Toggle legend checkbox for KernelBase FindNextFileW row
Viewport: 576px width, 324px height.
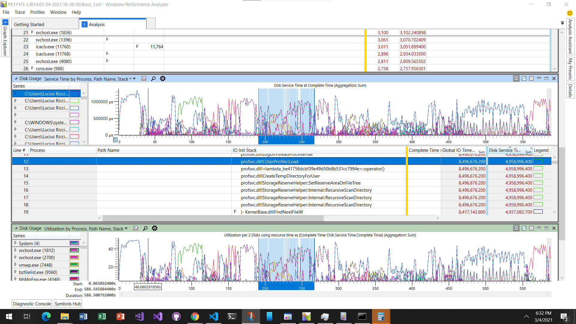538,212
